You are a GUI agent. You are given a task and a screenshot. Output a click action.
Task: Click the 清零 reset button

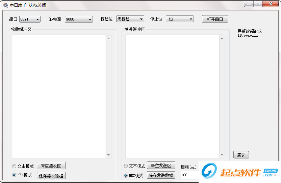(x=241, y=155)
